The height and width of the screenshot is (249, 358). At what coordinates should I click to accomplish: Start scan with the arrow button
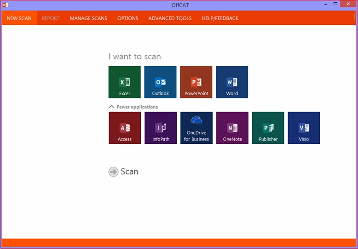click(113, 172)
